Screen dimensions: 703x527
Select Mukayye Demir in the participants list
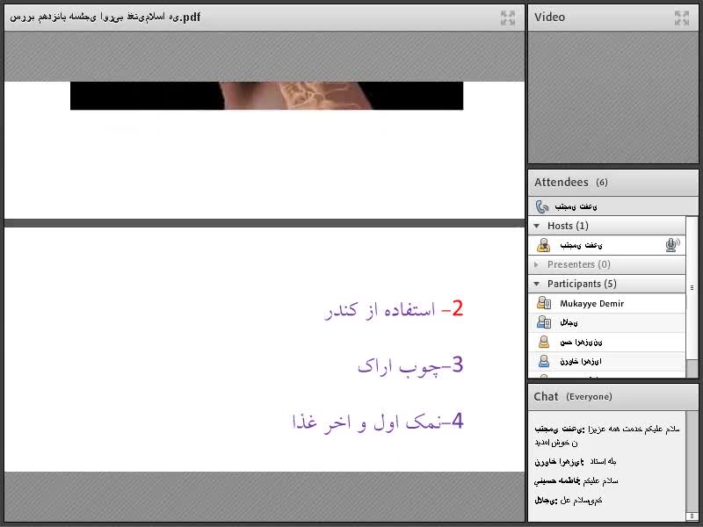point(591,303)
